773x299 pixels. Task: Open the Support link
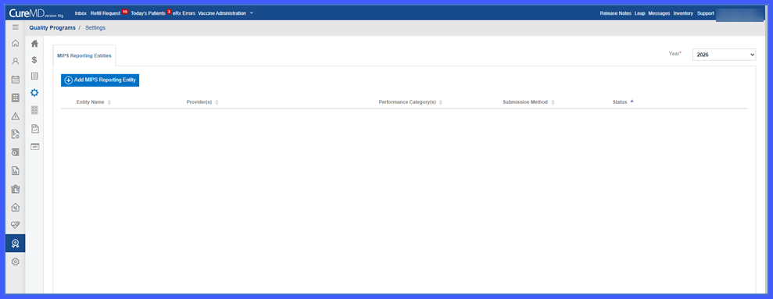[706, 13]
